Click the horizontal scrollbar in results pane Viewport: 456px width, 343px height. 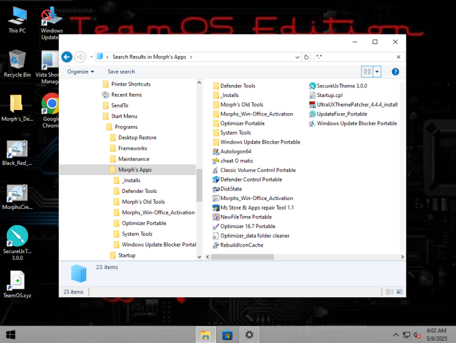pyautogui.click(x=242, y=257)
